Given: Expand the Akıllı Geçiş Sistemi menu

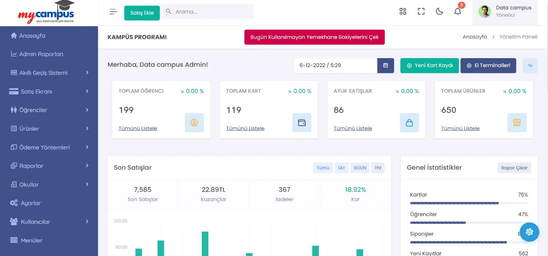Looking at the screenshot, I should coord(49,73).
